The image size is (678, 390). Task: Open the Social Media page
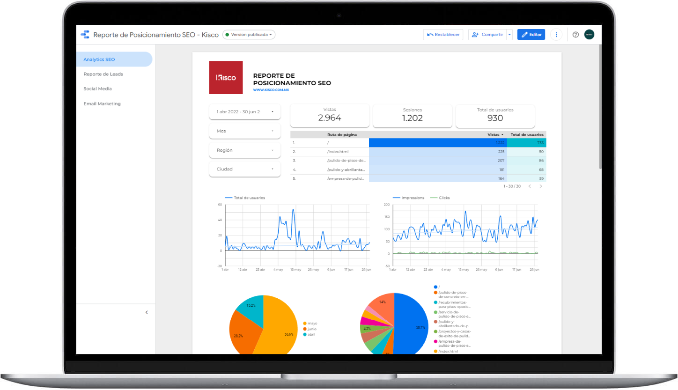(x=98, y=88)
